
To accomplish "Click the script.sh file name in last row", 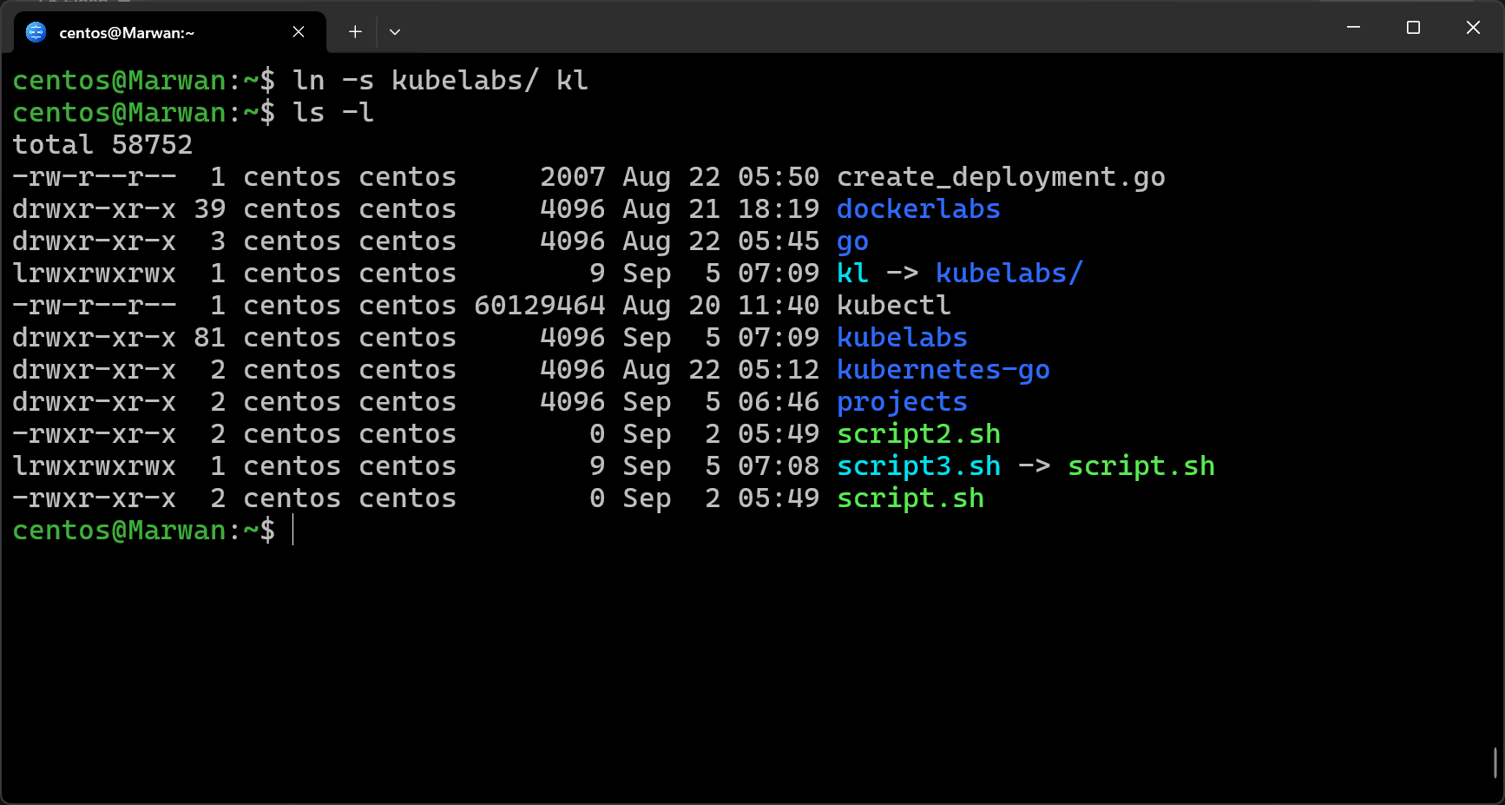I will click(910, 499).
